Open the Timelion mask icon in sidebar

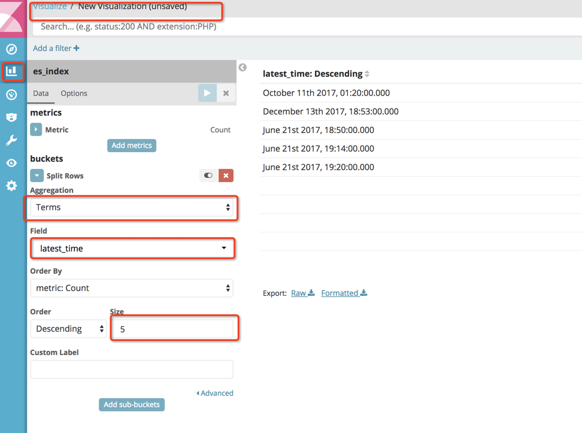pyautogui.click(x=11, y=117)
